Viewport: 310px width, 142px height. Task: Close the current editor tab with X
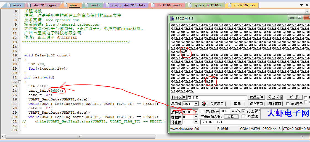(307, 5)
